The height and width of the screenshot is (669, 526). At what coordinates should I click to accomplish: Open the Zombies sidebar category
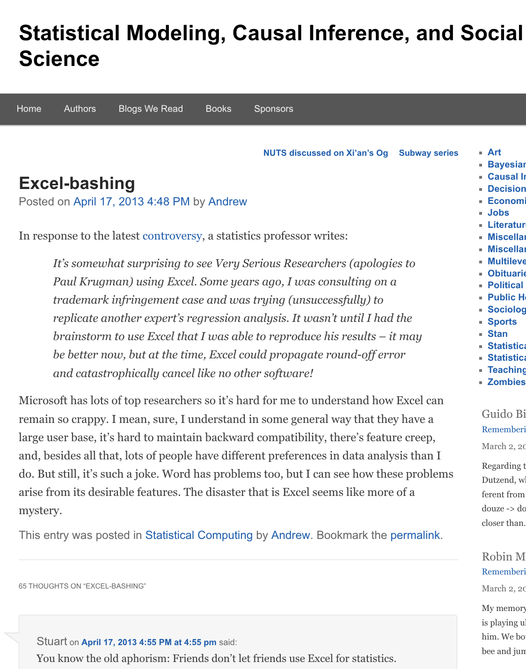(x=505, y=382)
